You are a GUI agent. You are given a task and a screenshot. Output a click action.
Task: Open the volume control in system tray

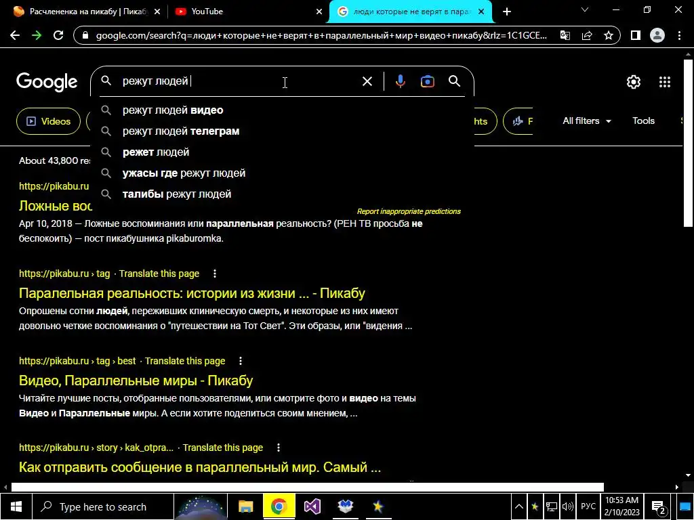pyautogui.click(x=567, y=506)
